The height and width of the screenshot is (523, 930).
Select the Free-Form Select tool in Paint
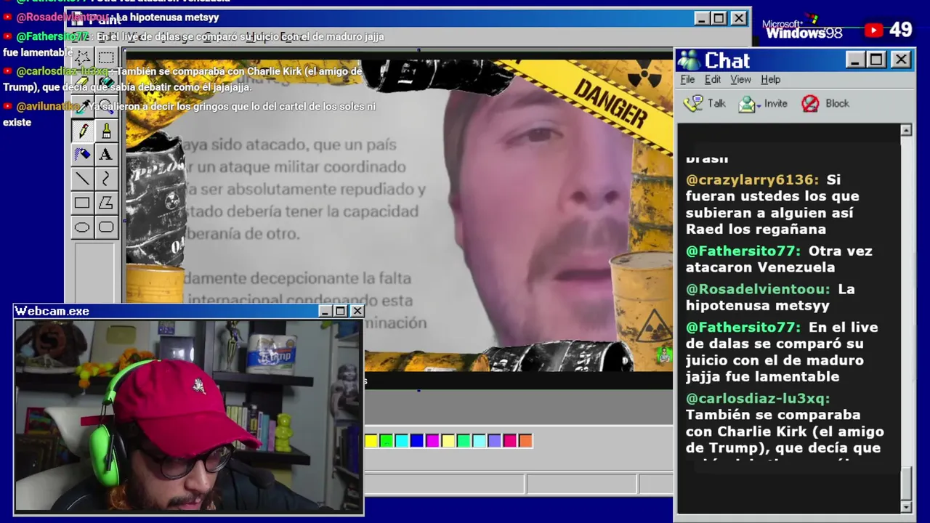click(82, 57)
